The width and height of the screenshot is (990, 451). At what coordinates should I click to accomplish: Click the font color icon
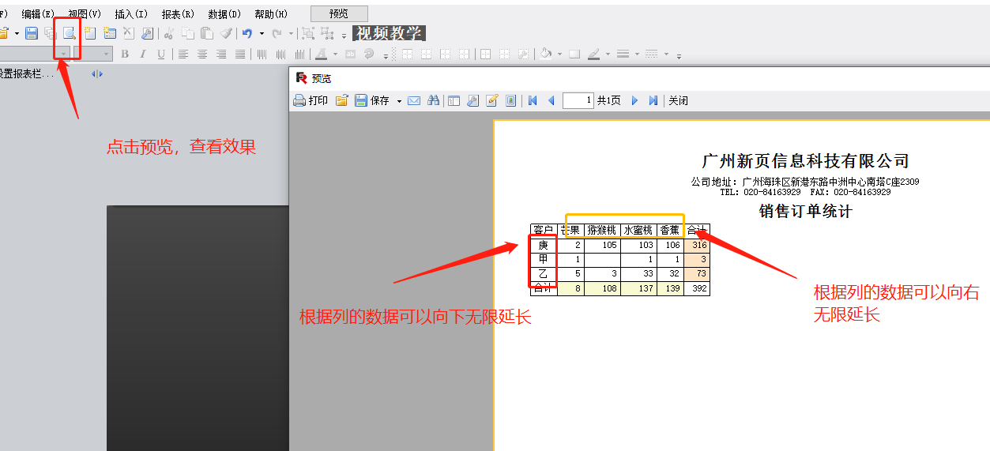click(x=322, y=54)
